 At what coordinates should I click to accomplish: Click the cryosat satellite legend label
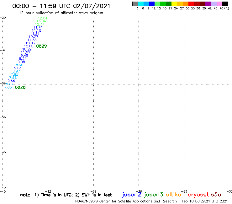click(198, 195)
